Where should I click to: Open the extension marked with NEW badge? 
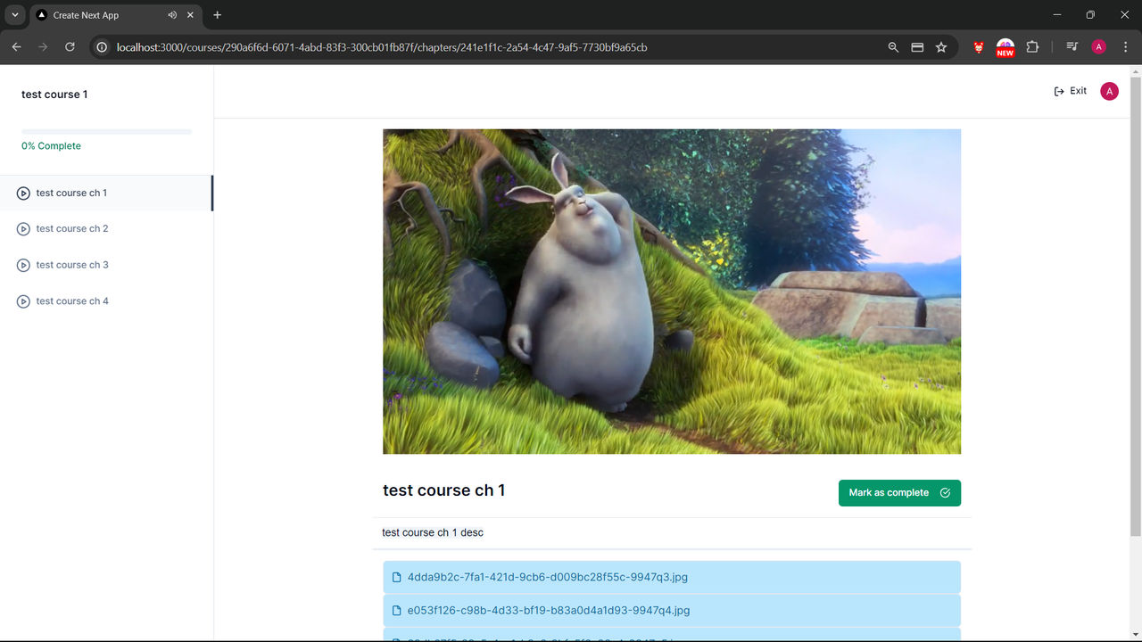tap(1005, 47)
